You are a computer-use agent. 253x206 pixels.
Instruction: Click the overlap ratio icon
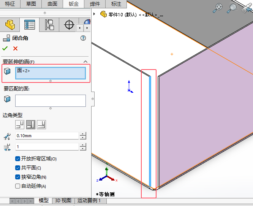pyautogui.click(x=7, y=147)
